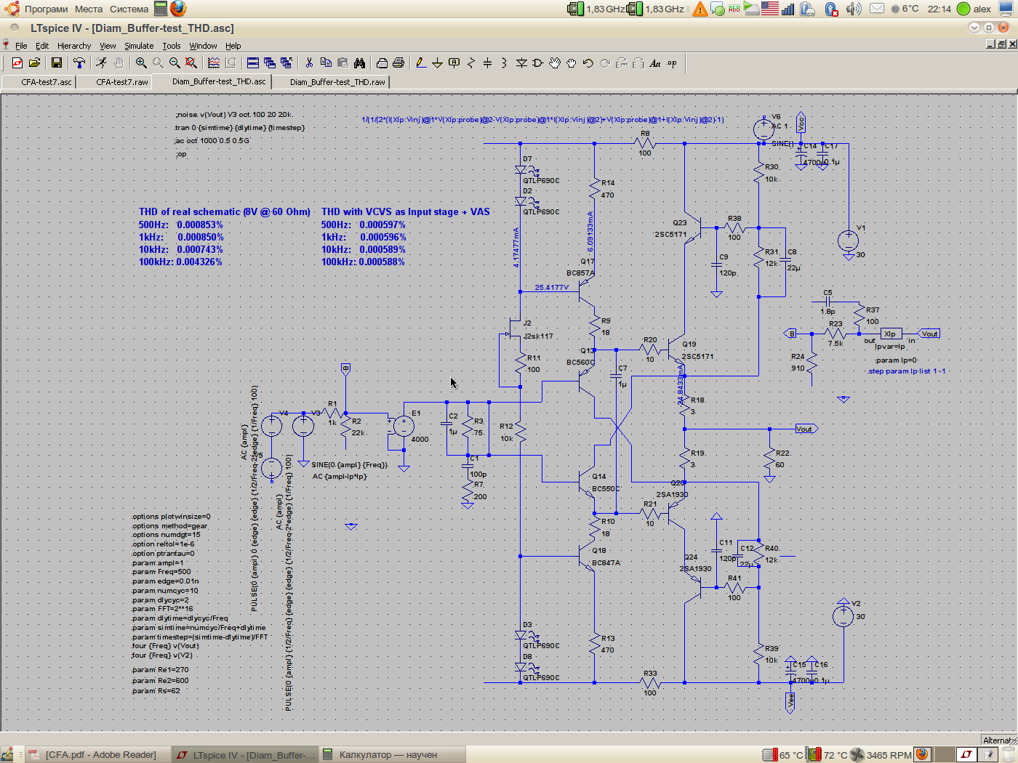1018x763 pixels.
Task: Select the Label Net tool
Action: 454,63
